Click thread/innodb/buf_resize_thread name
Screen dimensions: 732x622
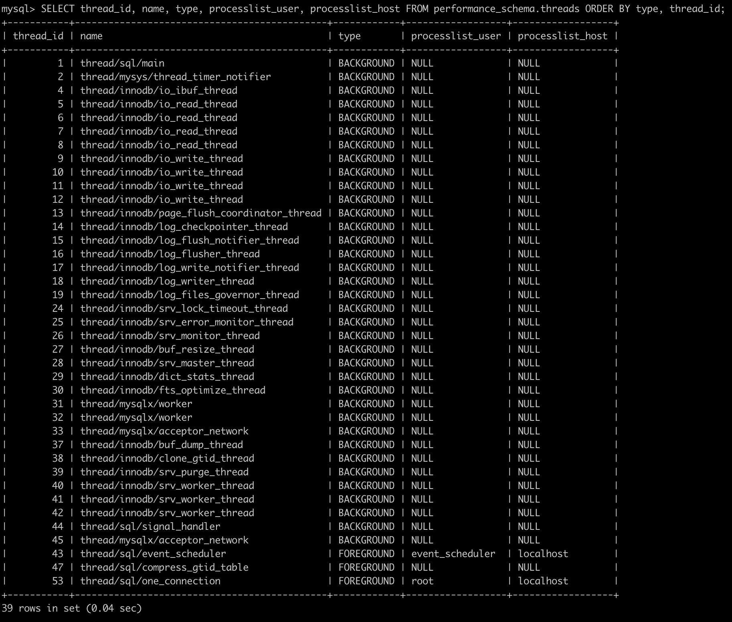click(167, 349)
